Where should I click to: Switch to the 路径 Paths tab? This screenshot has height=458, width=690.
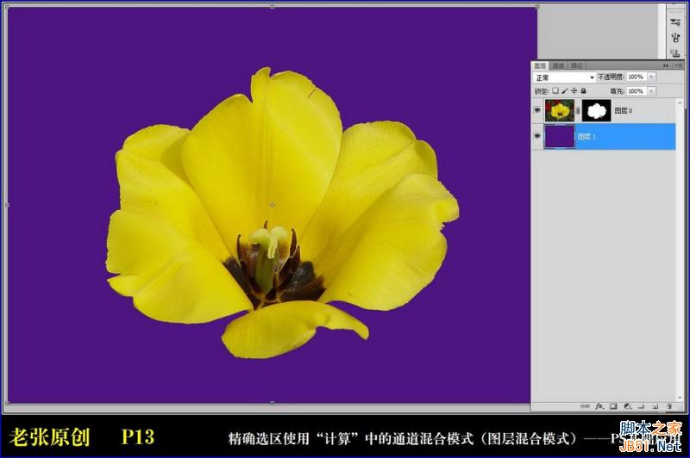pos(576,65)
